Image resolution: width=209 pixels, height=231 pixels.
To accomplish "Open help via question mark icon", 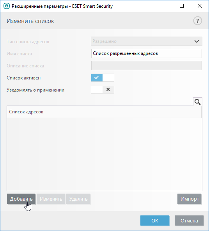I will pyautogui.click(x=197, y=21).
